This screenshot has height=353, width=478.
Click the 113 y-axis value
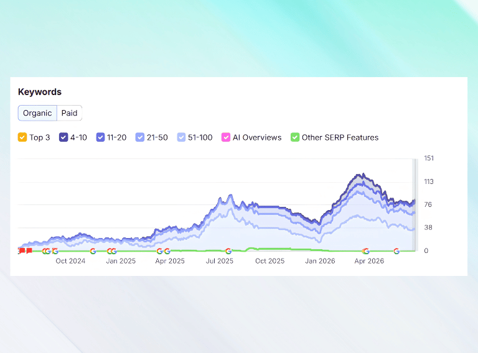click(x=429, y=181)
